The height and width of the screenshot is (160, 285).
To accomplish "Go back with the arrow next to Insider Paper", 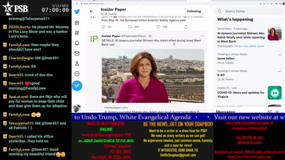I will (91, 11).
